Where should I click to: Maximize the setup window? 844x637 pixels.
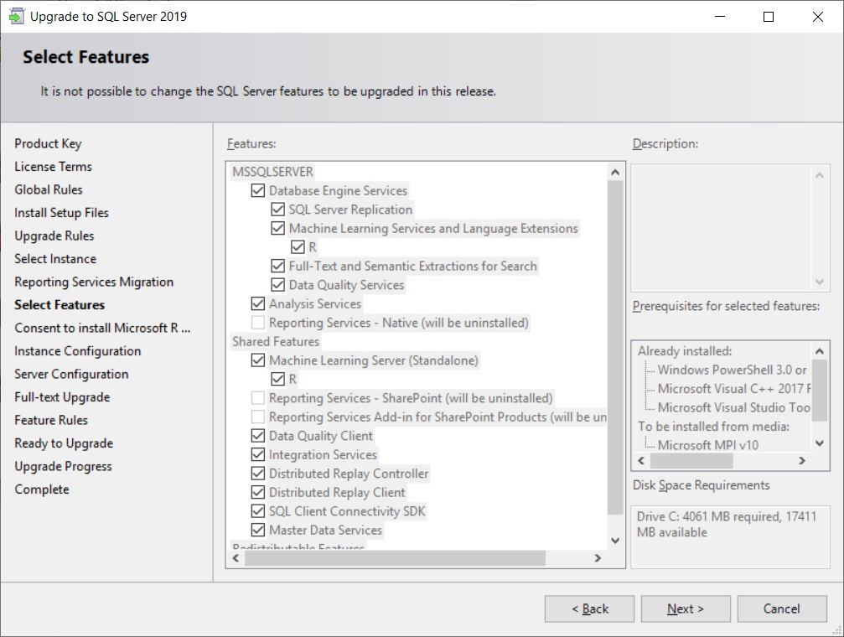(769, 17)
